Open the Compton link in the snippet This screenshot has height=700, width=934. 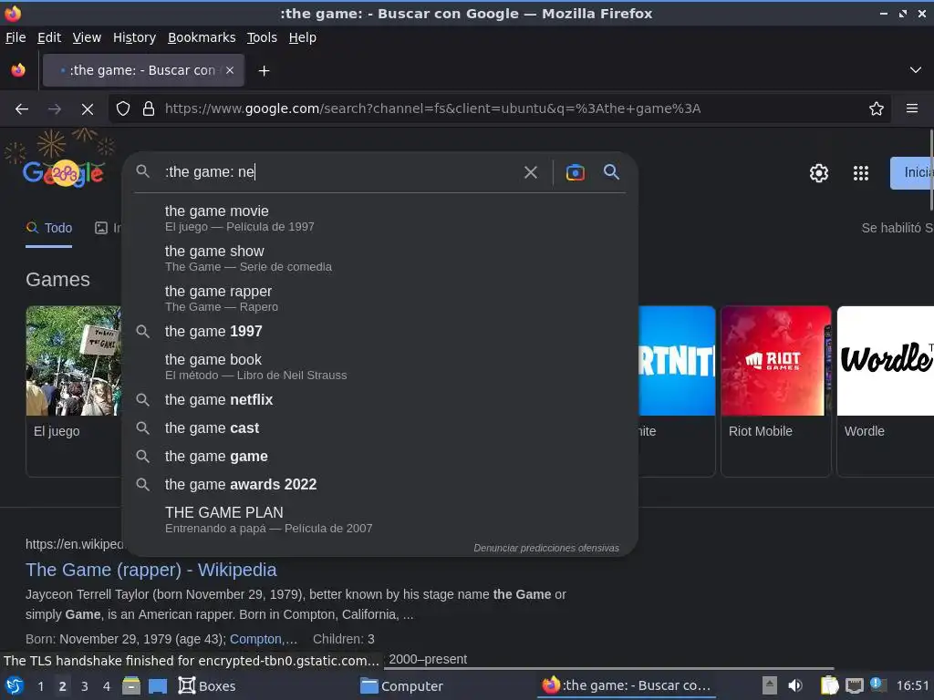264,639
